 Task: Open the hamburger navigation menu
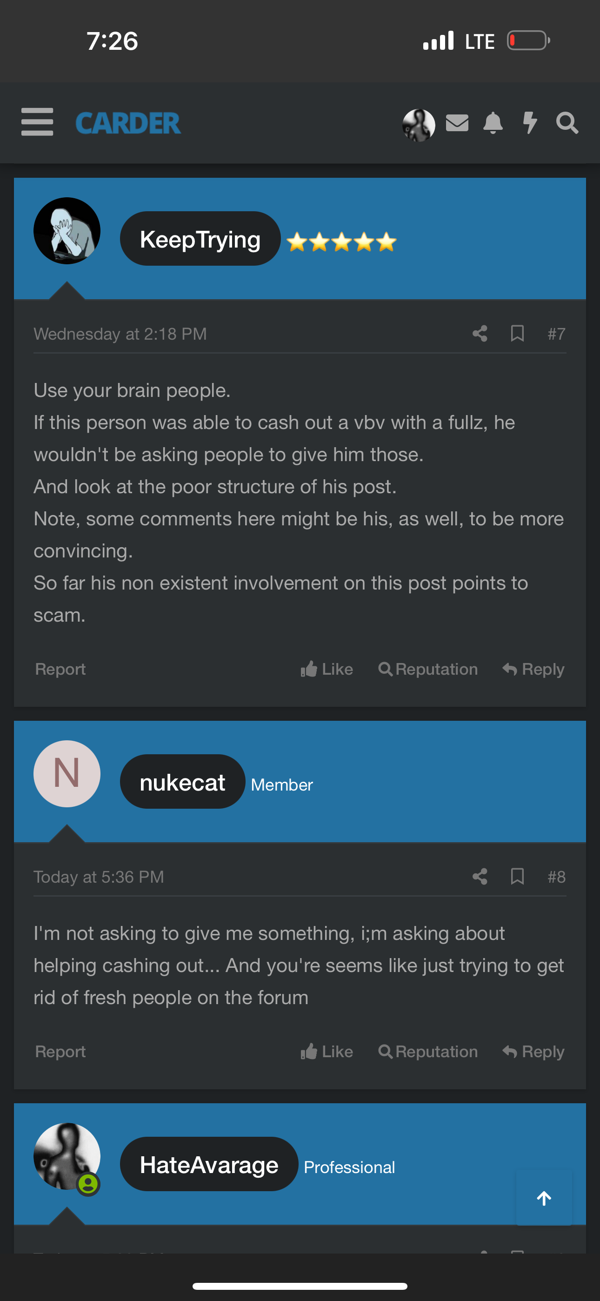(x=37, y=122)
